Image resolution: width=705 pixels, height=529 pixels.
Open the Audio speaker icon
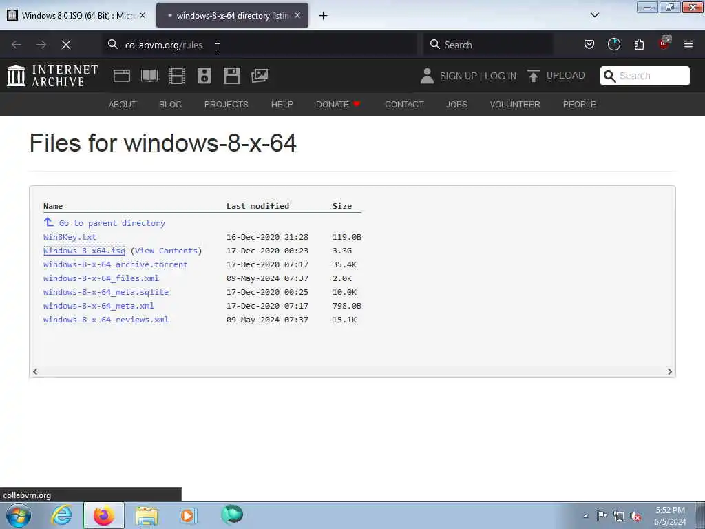[204, 76]
